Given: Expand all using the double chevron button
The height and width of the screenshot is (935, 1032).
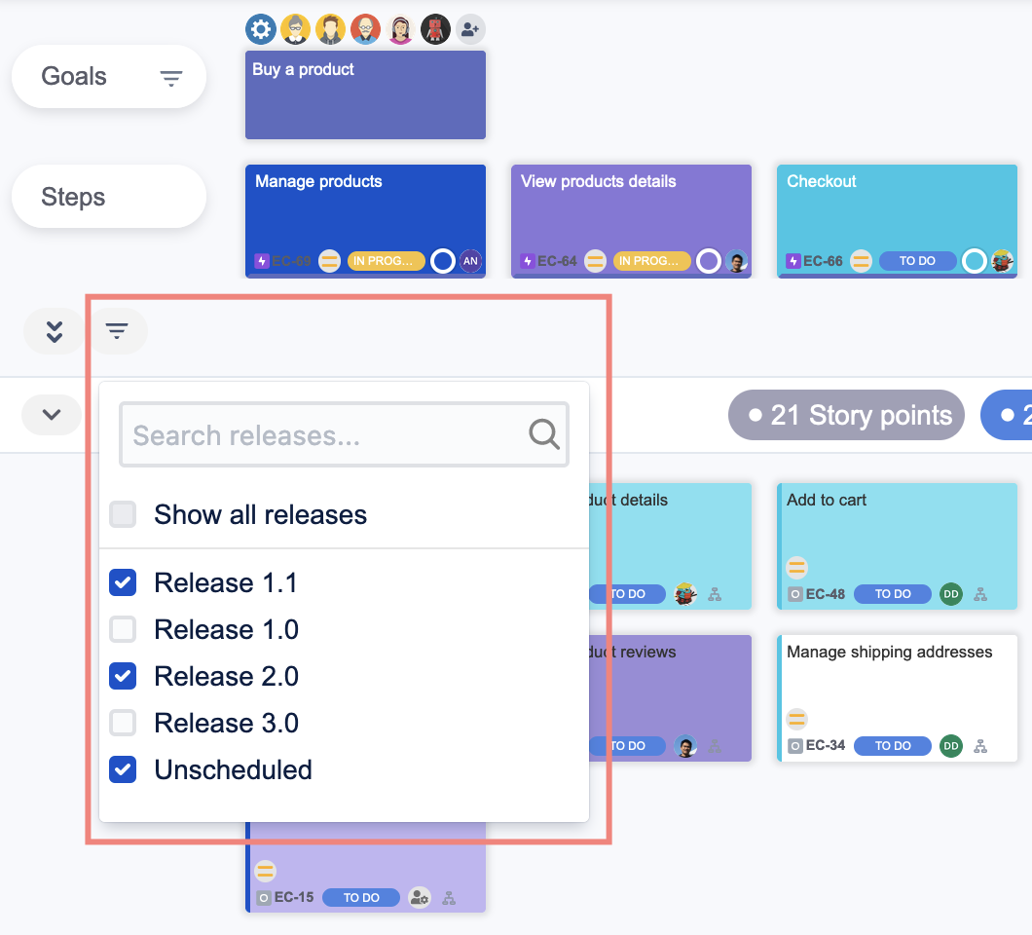Looking at the screenshot, I should click(55, 331).
